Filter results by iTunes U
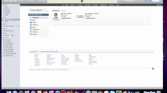 point(35,34)
